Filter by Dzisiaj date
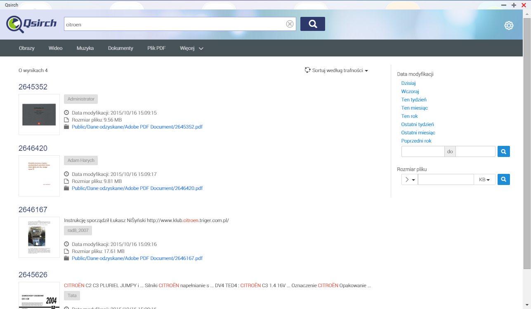 [x=408, y=83]
